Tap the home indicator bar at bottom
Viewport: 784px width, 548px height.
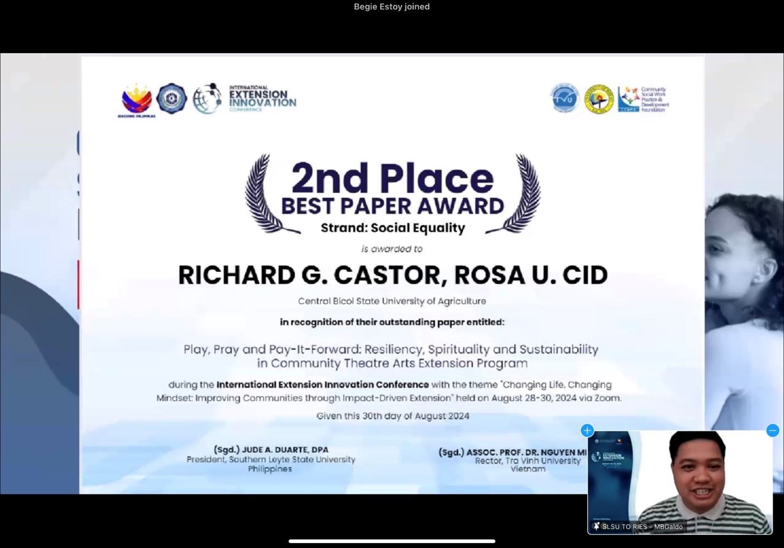click(x=391, y=541)
